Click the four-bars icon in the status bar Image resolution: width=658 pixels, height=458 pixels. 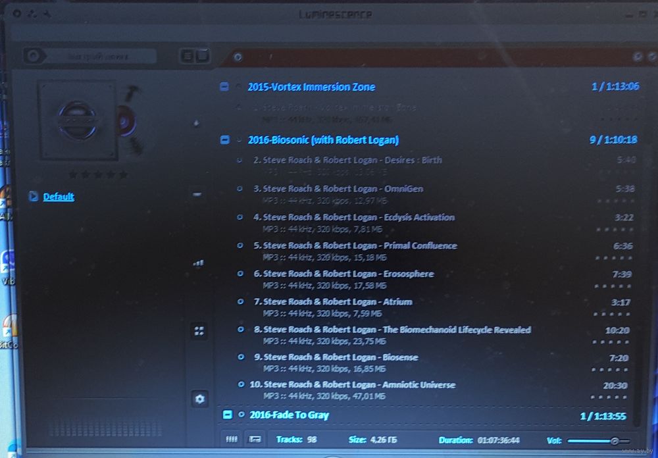pos(232,439)
